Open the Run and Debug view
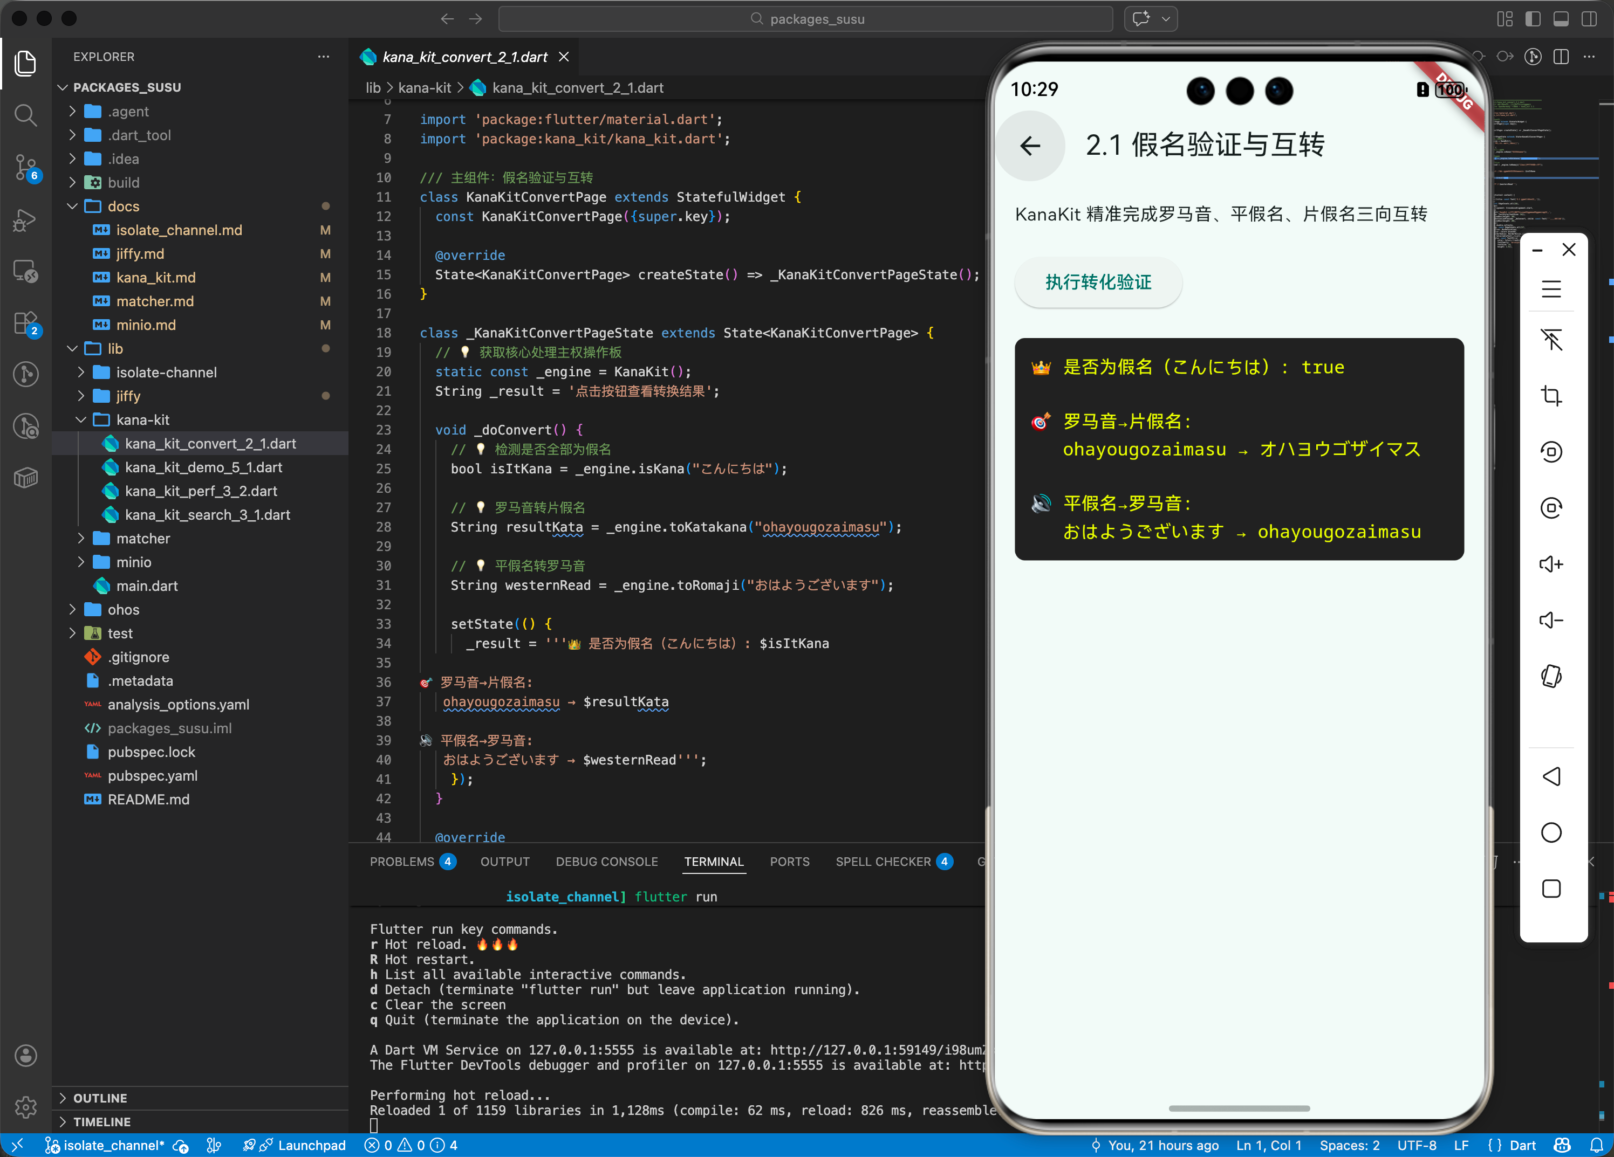This screenshot has height=1157, width=1614. point(25,220)
